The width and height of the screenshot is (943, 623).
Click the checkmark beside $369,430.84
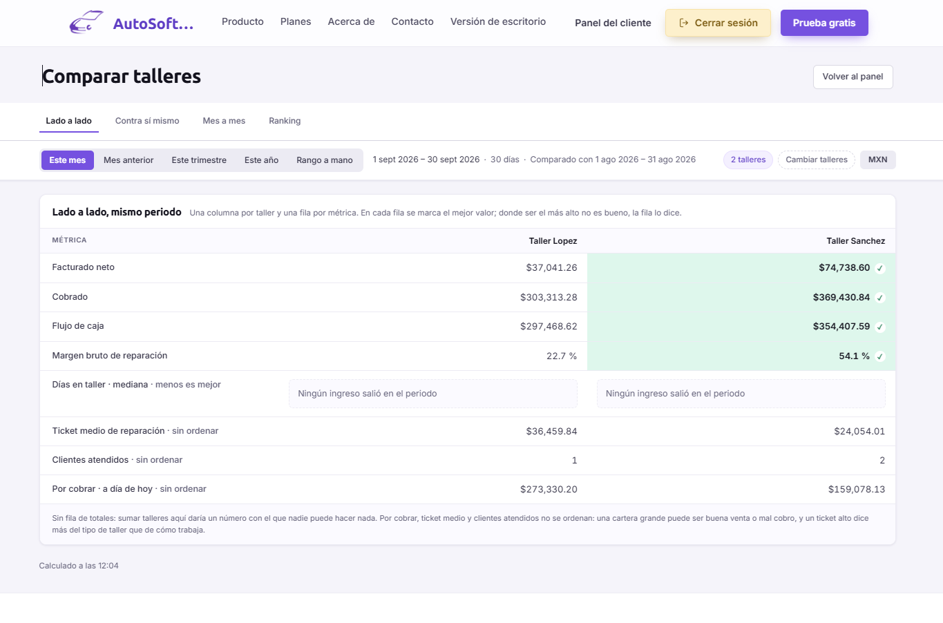pos(880,298)
